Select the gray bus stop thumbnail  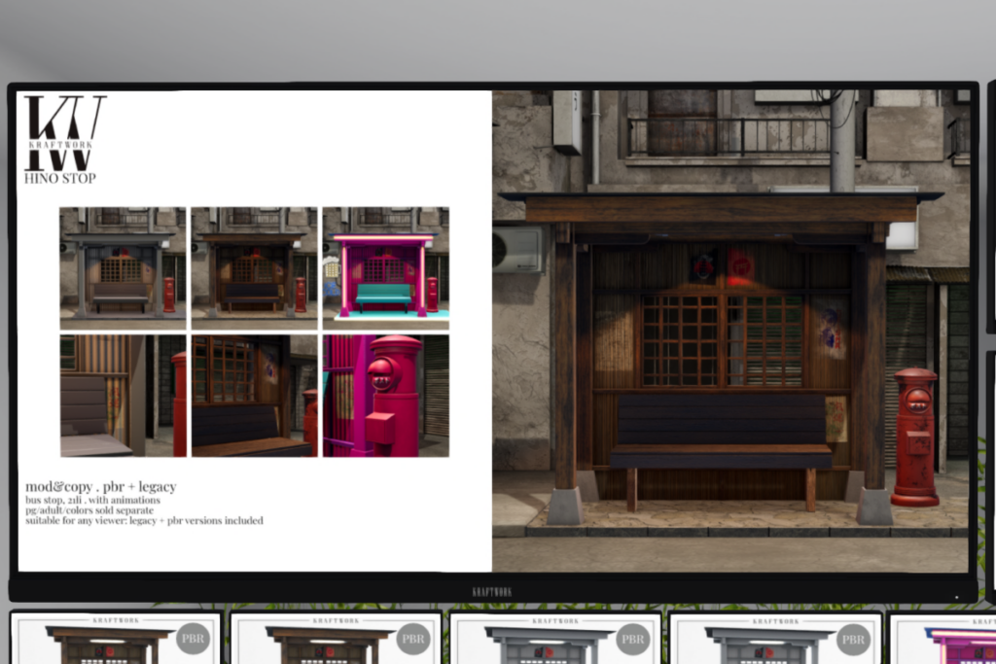point(122,262)
